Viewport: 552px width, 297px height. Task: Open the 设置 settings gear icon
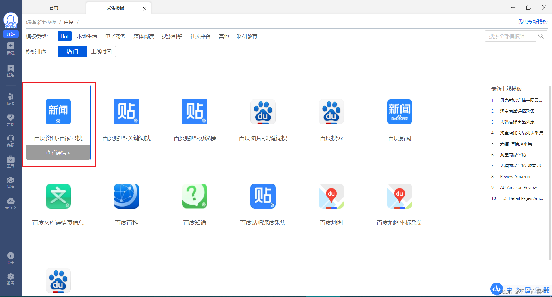11,279
